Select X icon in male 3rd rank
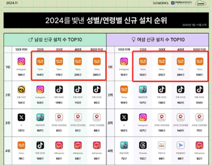Screen dimensions: 212x165 pyautogui.click(x=21, y=117)
